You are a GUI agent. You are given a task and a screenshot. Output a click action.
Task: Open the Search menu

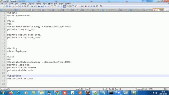pyautogui.click(x=11, y=4)
